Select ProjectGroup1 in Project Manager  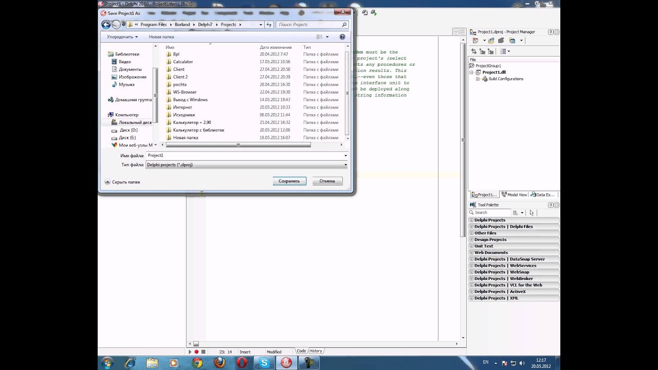click(x=488, y=66)
